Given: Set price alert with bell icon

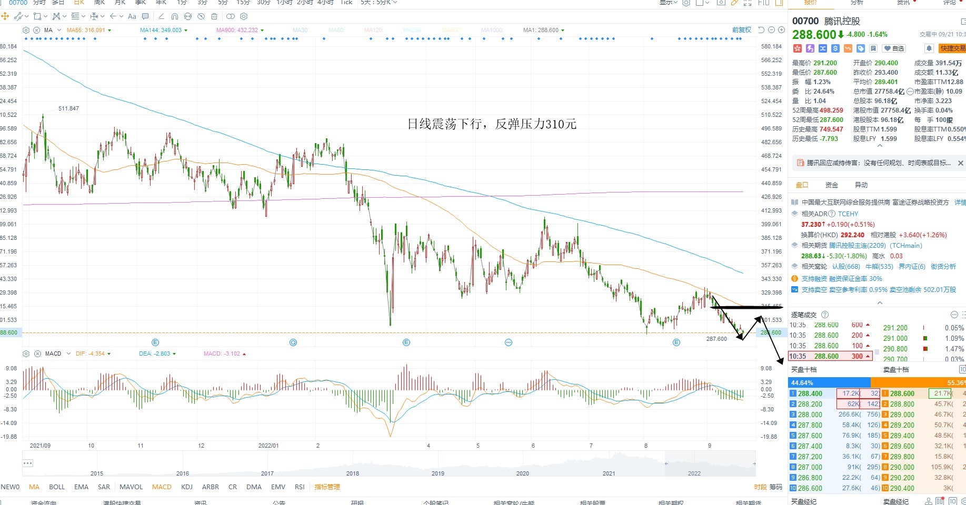Looking at the screenshot, I should pyautogui.click(x=929, y=48).
